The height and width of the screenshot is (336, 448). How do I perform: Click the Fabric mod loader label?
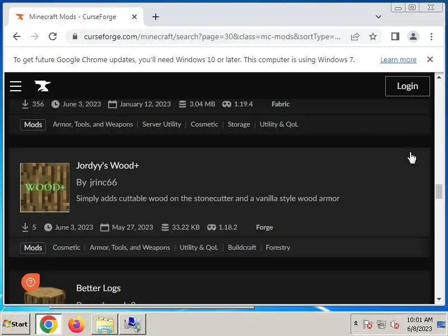point(281,104)
